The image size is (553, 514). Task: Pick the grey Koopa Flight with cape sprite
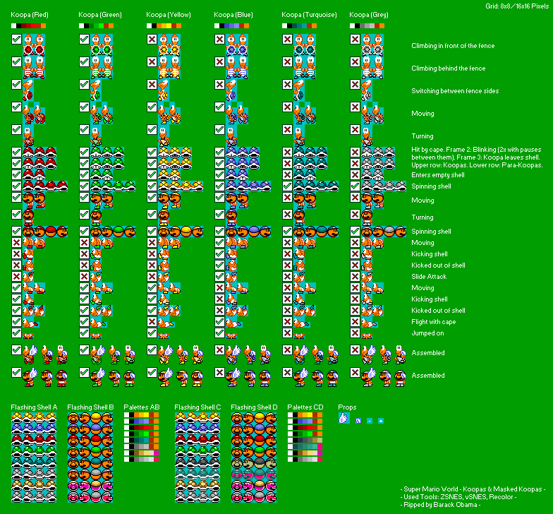pos(370,322)
